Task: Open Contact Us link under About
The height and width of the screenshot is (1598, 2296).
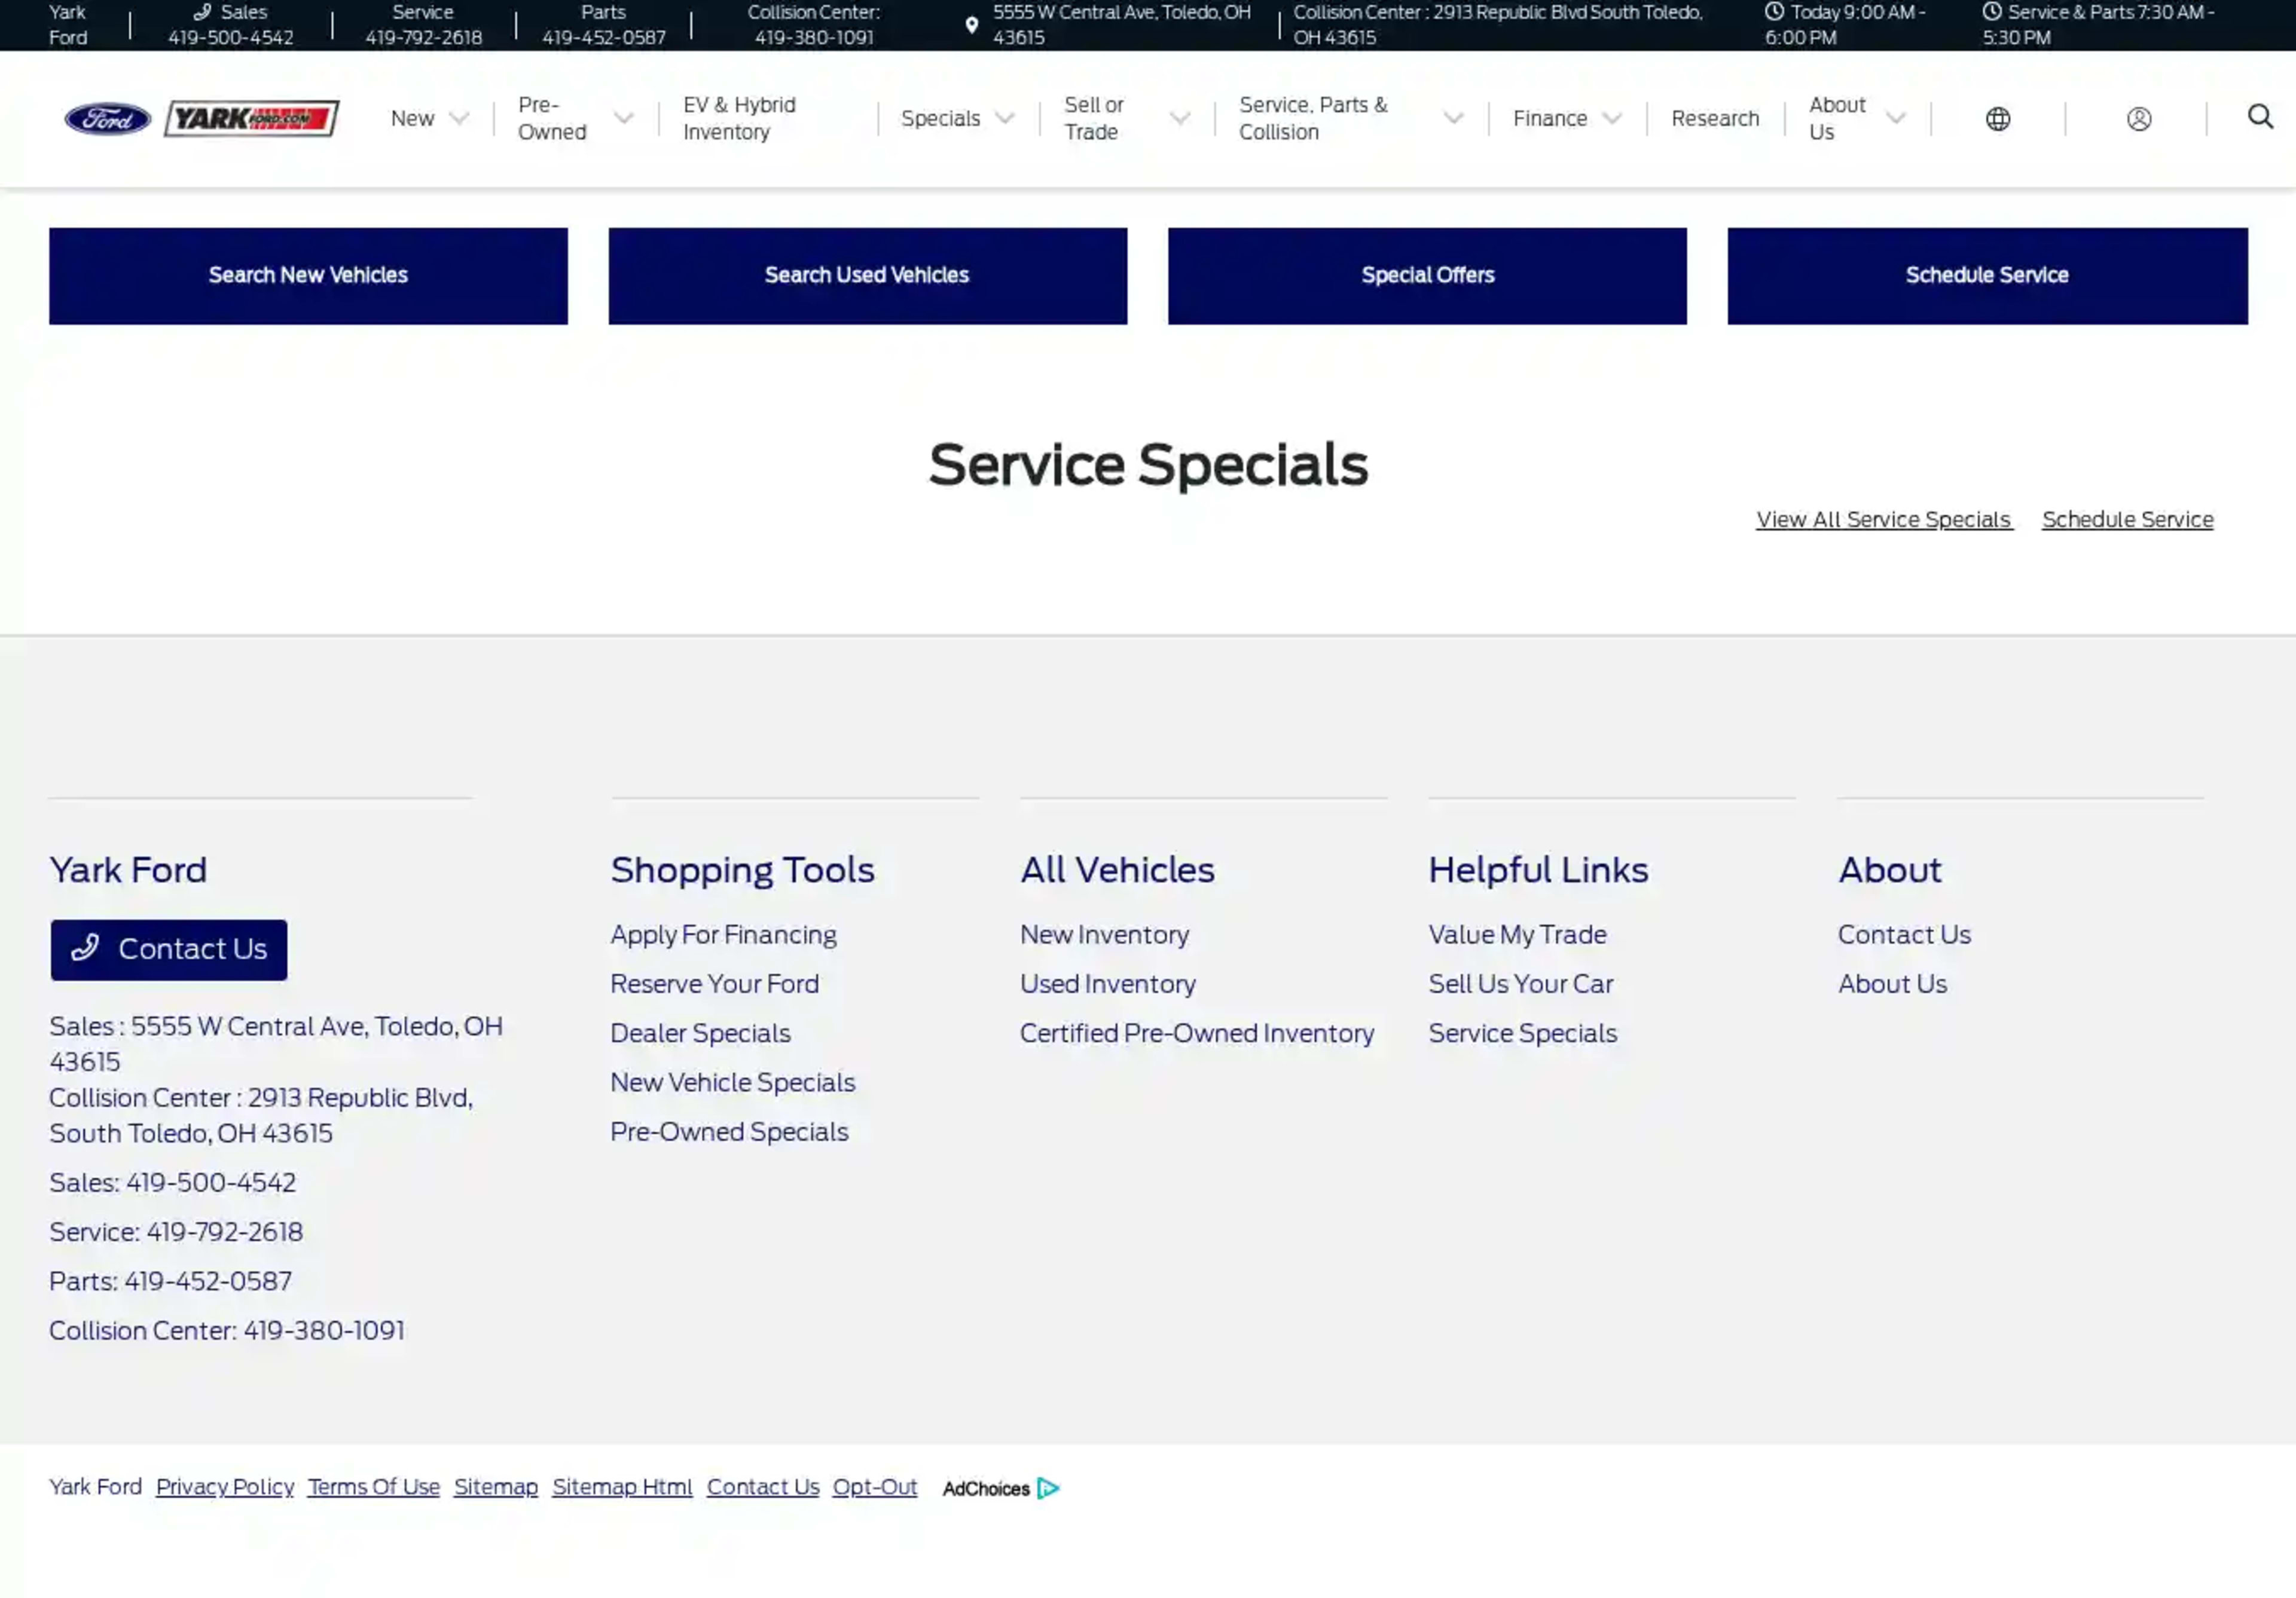Action: pos(1904,935)
